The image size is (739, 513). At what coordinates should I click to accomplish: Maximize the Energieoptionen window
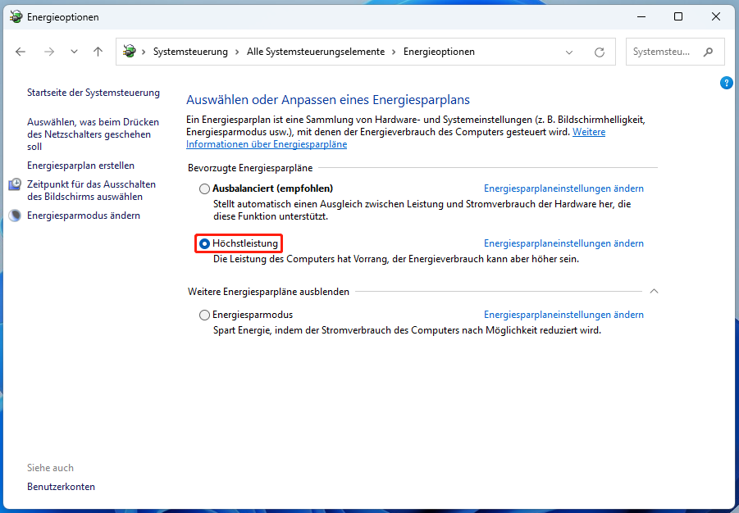pyautogui.click(x=678, y=16)
